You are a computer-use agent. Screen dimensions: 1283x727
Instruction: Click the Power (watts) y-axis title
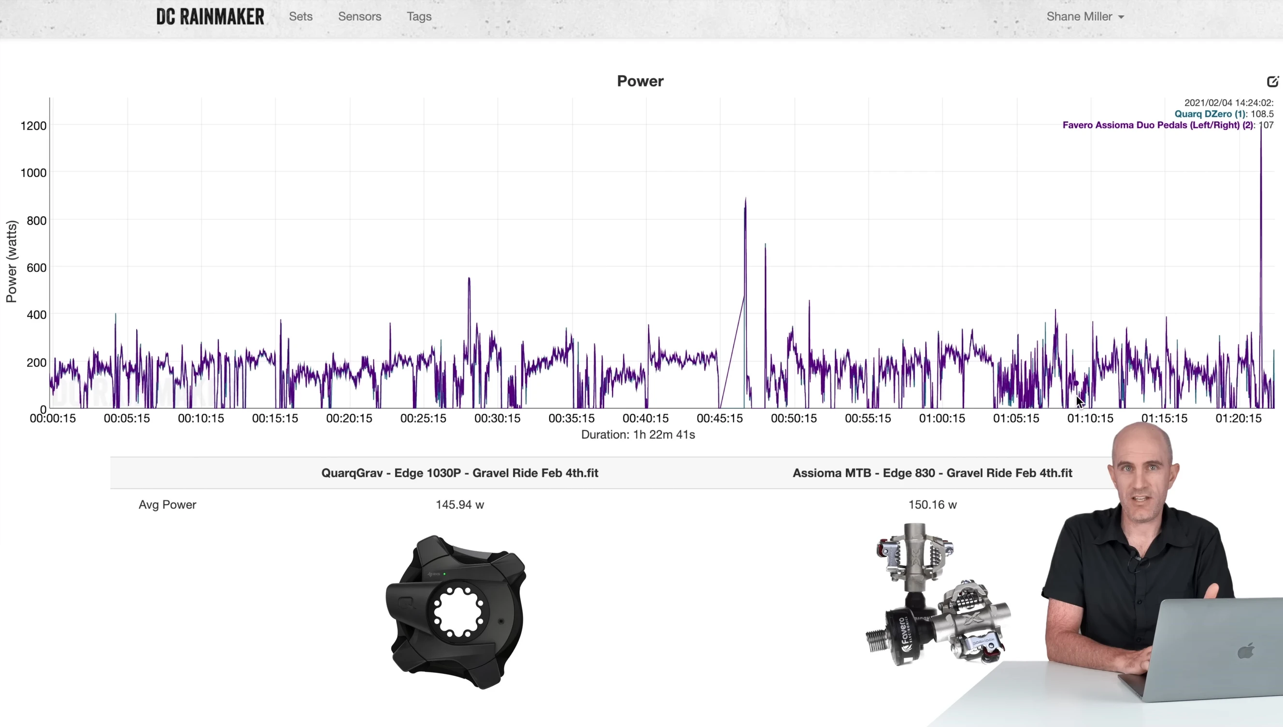click(12, 261)
